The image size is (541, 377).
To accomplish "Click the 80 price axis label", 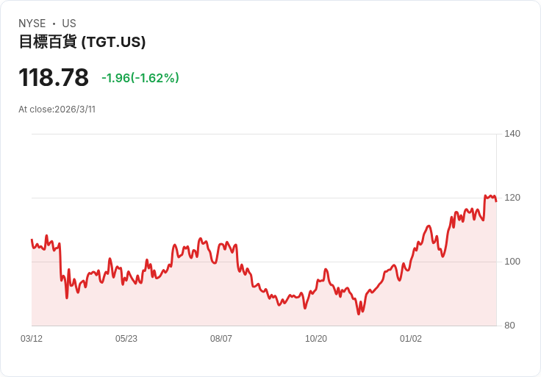I will point(509,326).
